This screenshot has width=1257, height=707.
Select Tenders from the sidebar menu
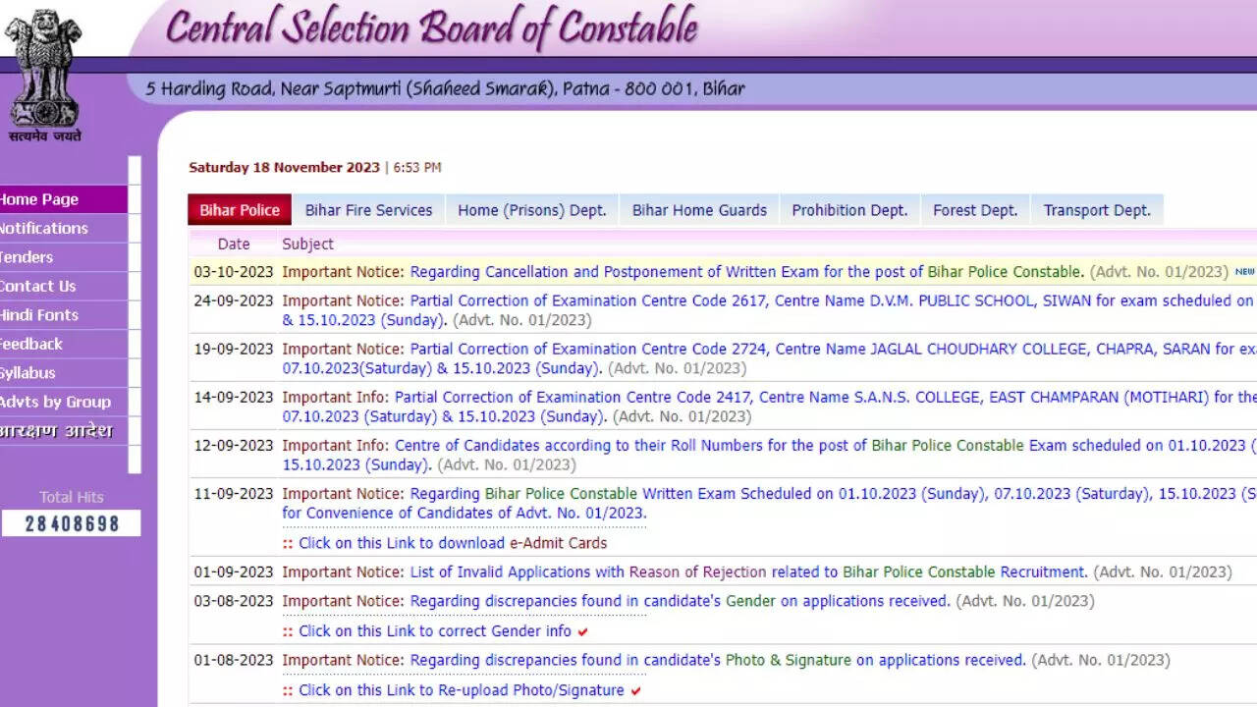click(27, 257)
